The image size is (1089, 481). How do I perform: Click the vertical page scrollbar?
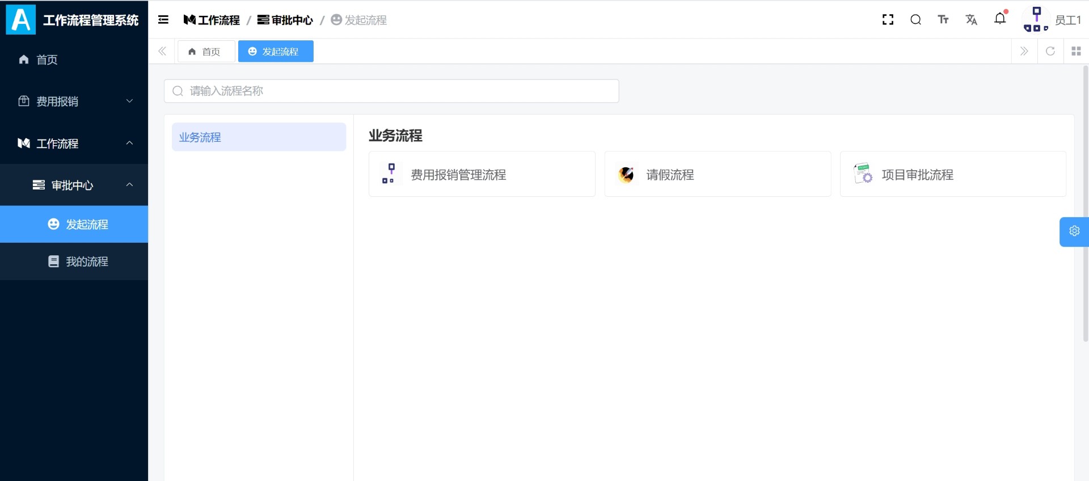tap(1086, 204)
